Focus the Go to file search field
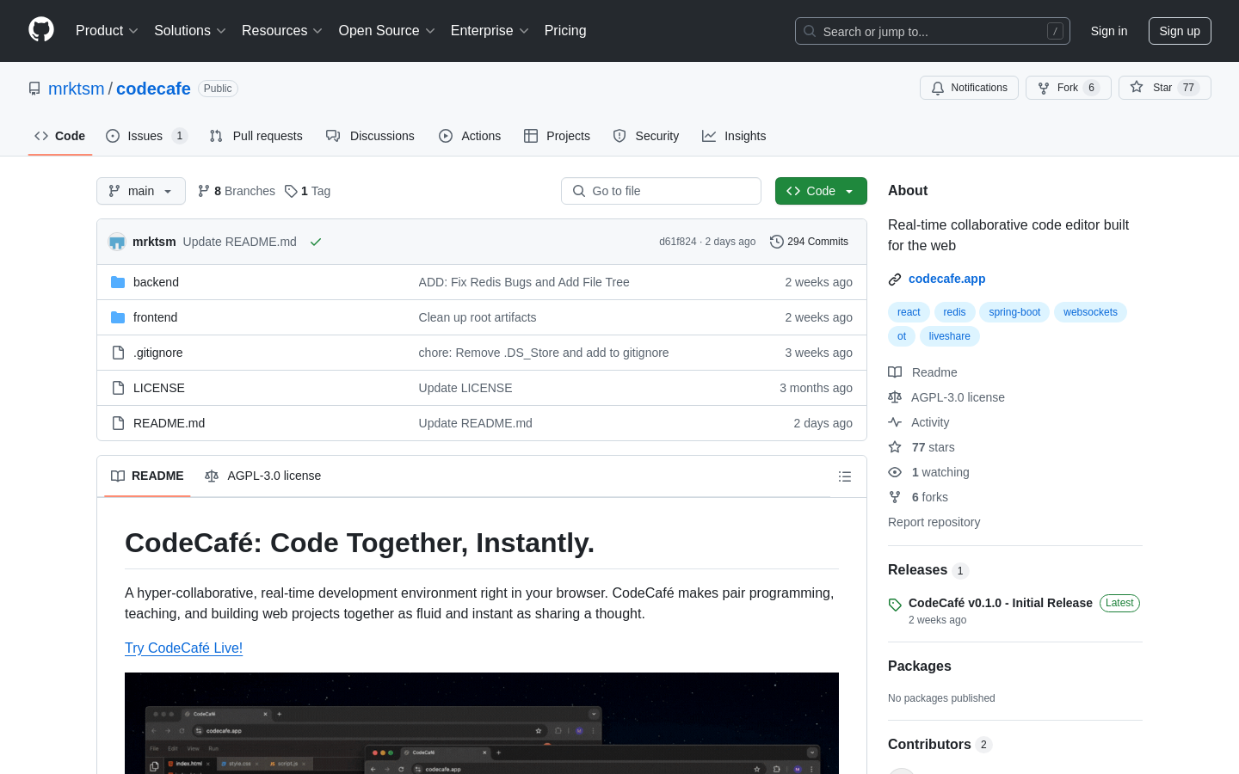Viewport: 1239px width, 774px height. coord(661,191)
